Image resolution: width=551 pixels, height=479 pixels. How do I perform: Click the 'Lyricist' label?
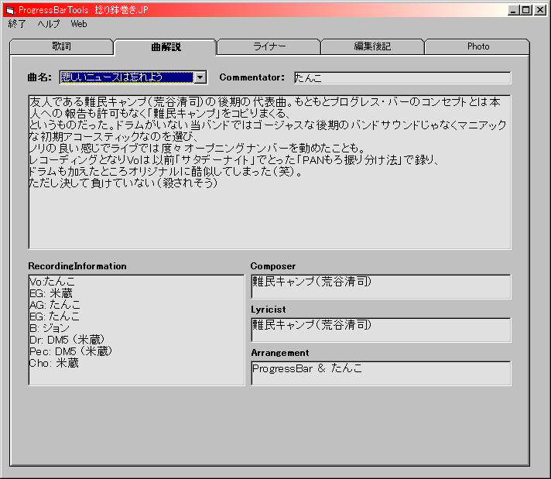pyautogui.click(x=268, y=310)
